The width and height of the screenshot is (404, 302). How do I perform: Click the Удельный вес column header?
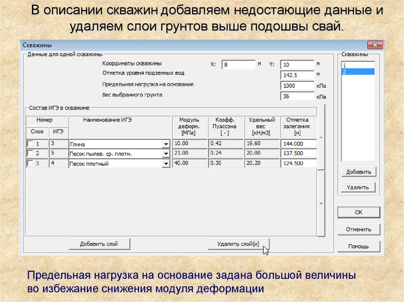point(262,127)
